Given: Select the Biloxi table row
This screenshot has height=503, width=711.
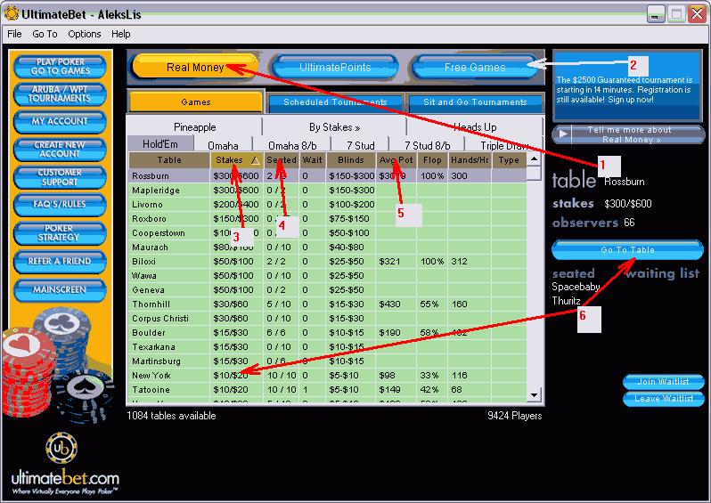Looking at the screenshot, I should tap(327, 262).
